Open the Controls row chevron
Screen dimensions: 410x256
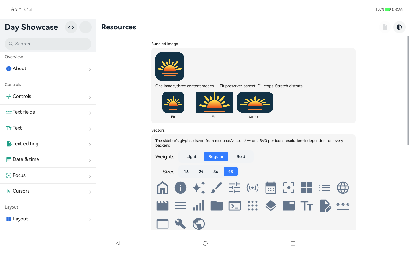(90, 97)
